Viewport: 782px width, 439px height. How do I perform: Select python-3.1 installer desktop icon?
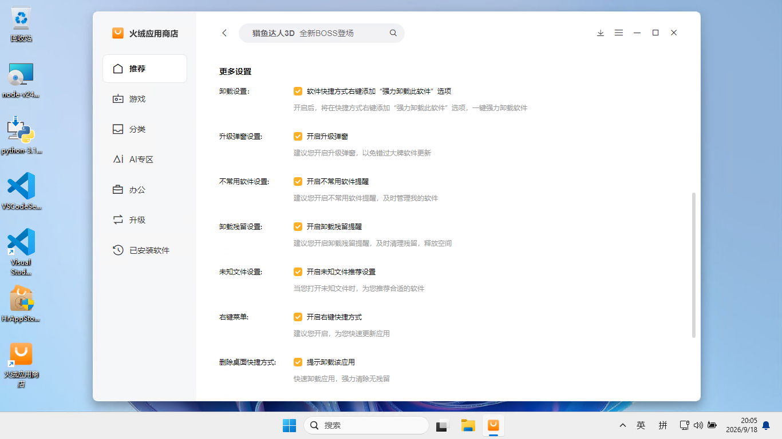21,136
